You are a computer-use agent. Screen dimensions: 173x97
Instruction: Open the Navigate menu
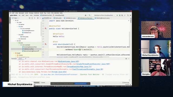(x=22, y=13)
